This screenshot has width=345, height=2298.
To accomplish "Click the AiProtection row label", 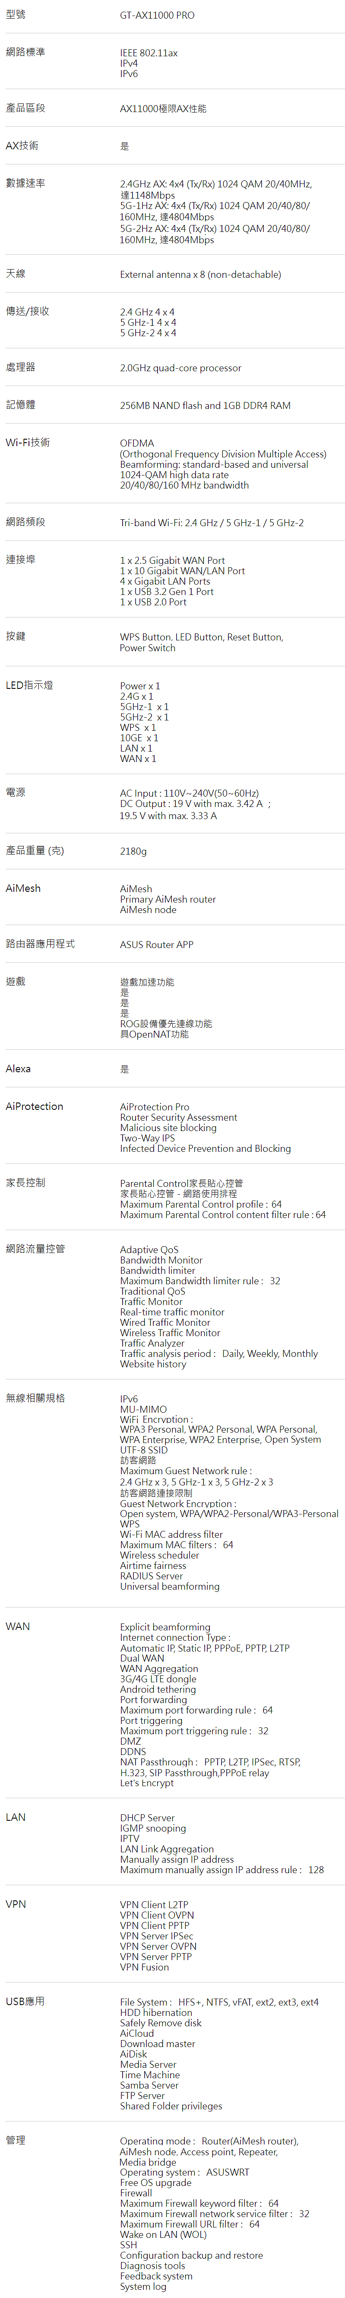I will (x=35, y=1106).
